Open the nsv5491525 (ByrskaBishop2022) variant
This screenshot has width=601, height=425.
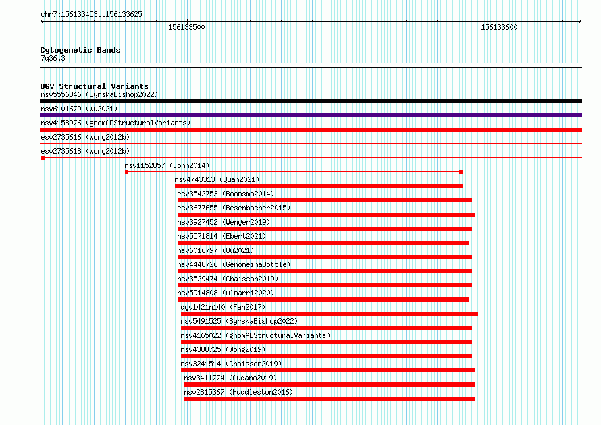(x=239, y=321)
